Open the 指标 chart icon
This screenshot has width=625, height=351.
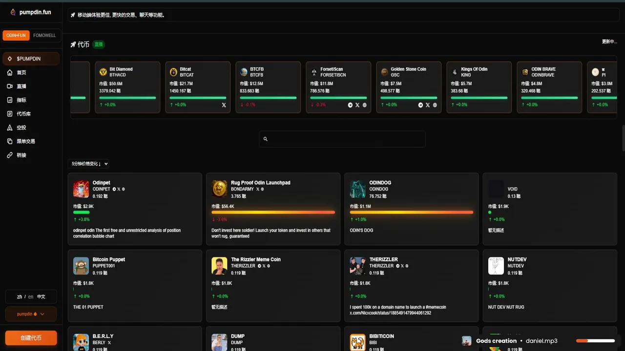[10, 100]
